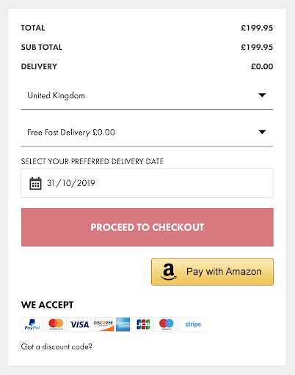Viewport: 295px width, 375px height.
Task: Open the Free Fast Delivery £0.00 selector
Action: tap(147, 133)
